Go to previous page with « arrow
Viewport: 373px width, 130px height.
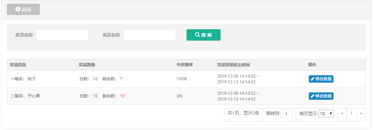[342, 114]
